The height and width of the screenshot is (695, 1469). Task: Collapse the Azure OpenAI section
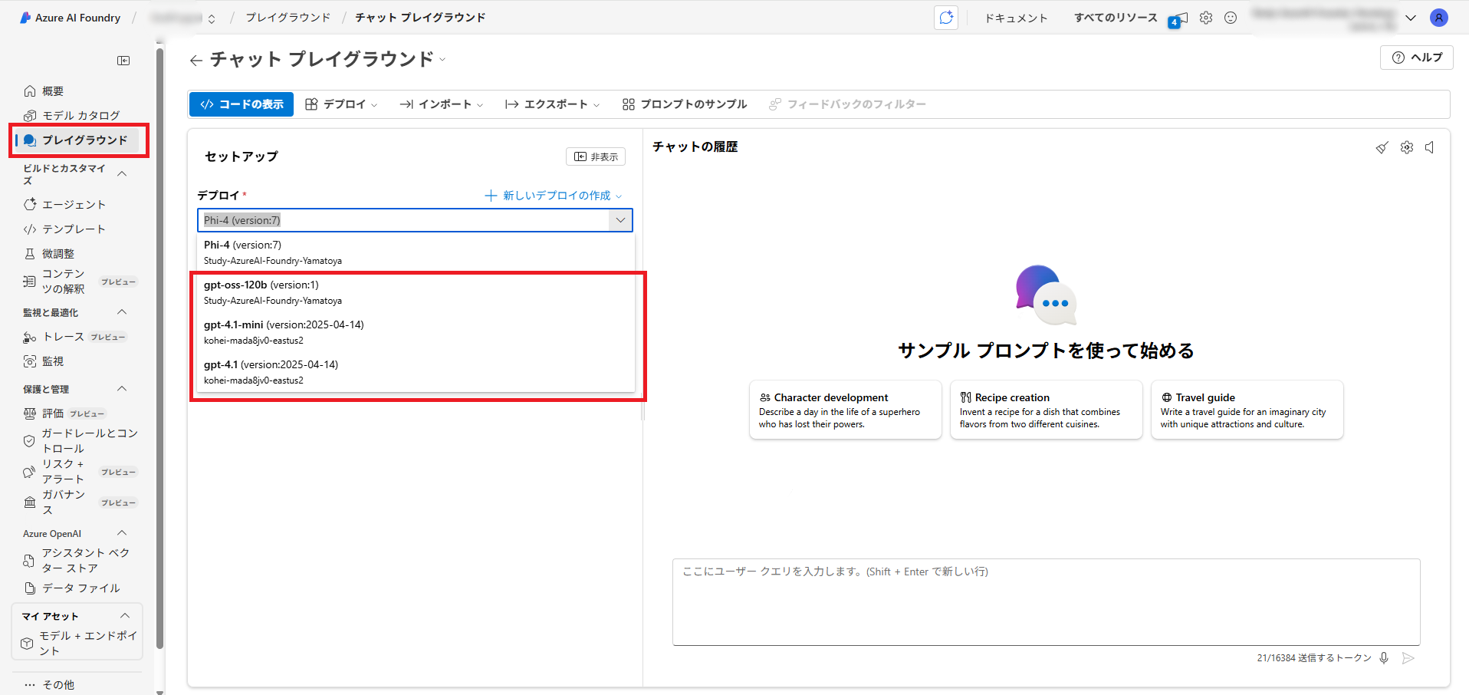[122, 533]
